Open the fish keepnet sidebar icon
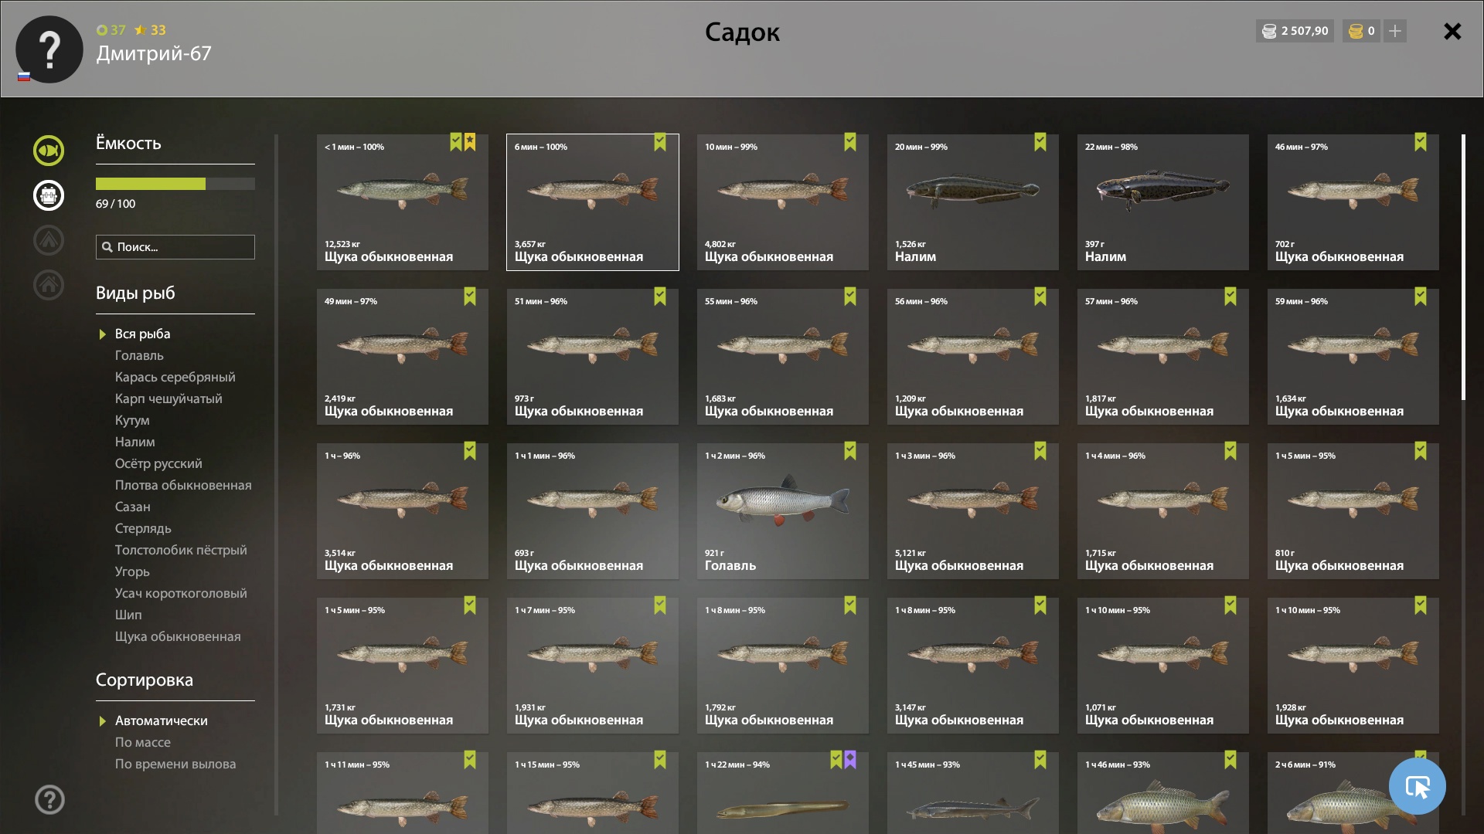The width and height of the screenshot is (1484, 834). tap(49, 151)
